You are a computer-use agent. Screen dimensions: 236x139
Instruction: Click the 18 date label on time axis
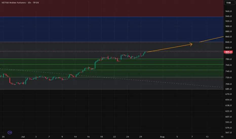point(102,137)
